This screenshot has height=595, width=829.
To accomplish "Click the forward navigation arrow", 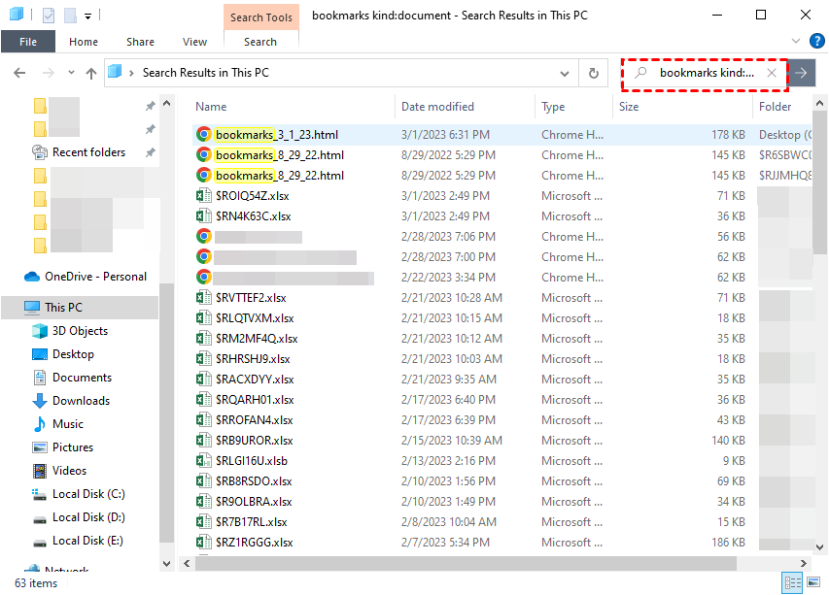I will [x=49, y=73].
